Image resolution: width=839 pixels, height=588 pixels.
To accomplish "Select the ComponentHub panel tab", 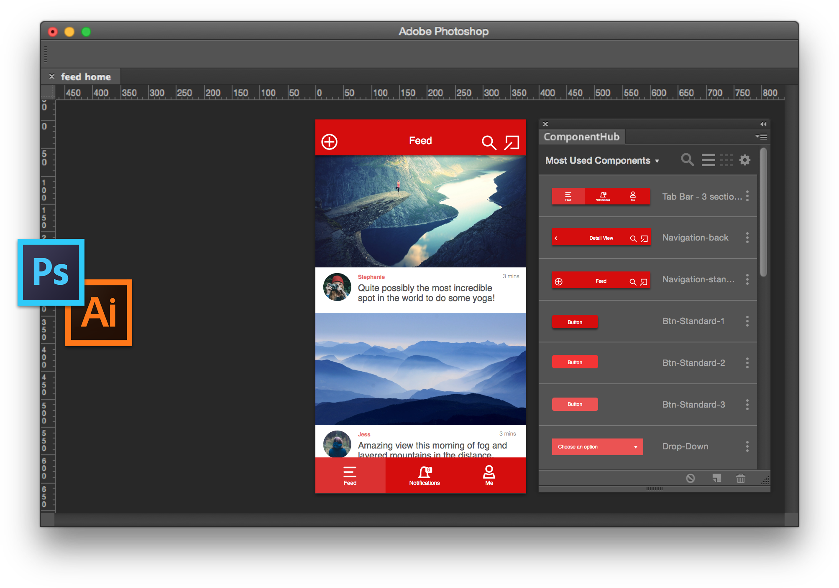I will point(581,137).
